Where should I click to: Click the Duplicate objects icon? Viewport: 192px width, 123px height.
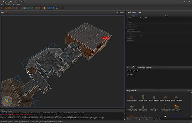coord(36,8)
